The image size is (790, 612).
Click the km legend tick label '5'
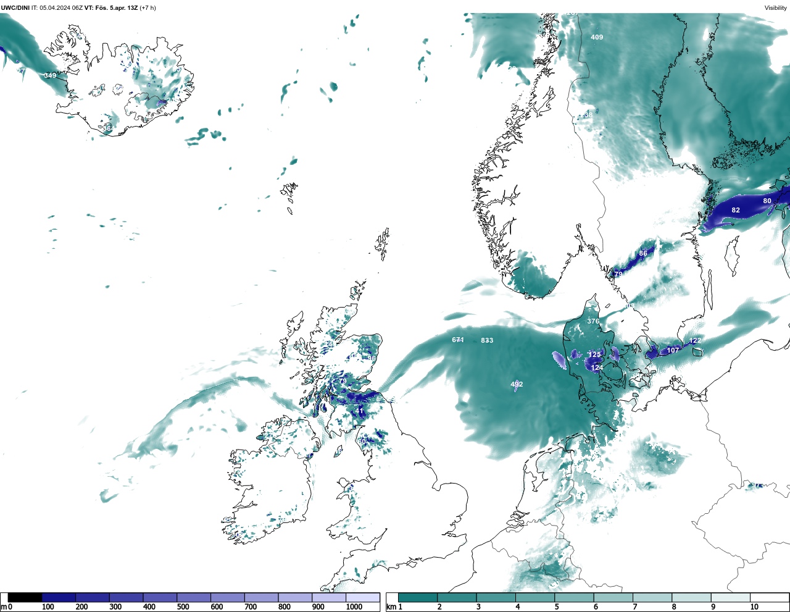click(557, 606)
